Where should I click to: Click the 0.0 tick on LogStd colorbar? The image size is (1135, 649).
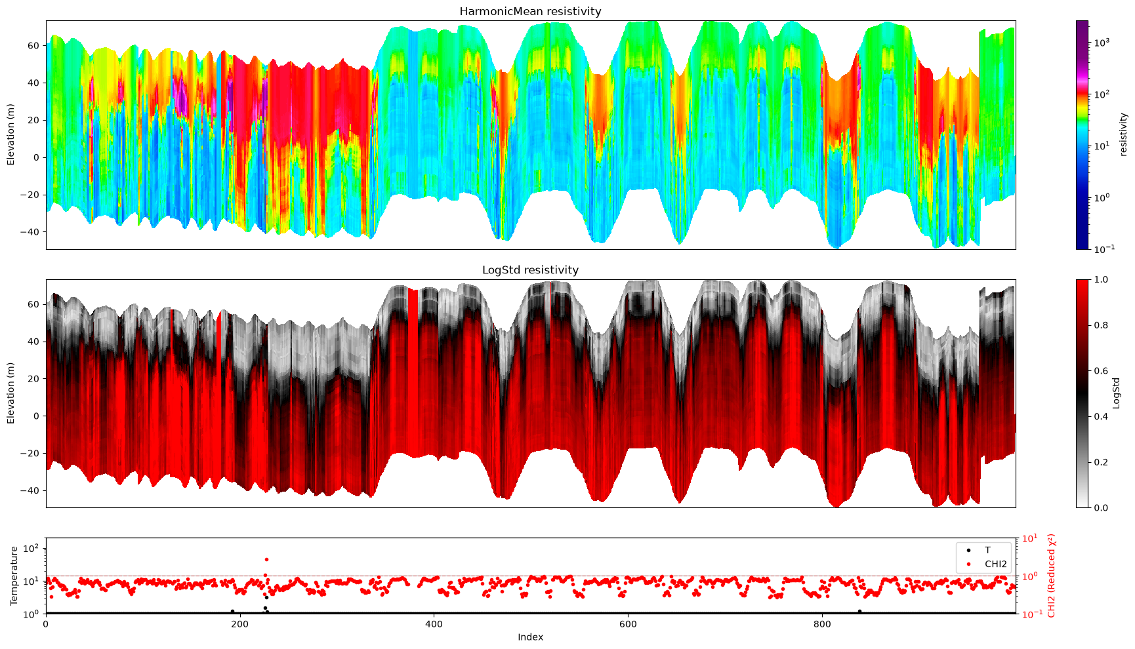(1100, 507)
